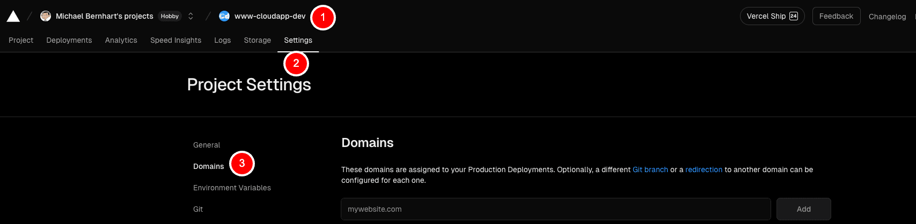Screen dimensions: 916x224
Task: Open Environment Variables settings section
Action: (232, 188)
